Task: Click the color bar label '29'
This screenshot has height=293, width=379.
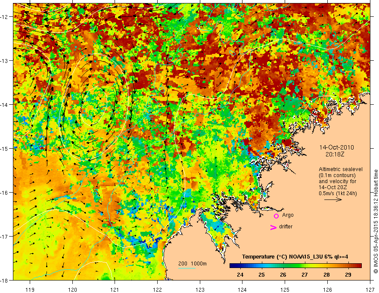Action: tap(348, 275)
